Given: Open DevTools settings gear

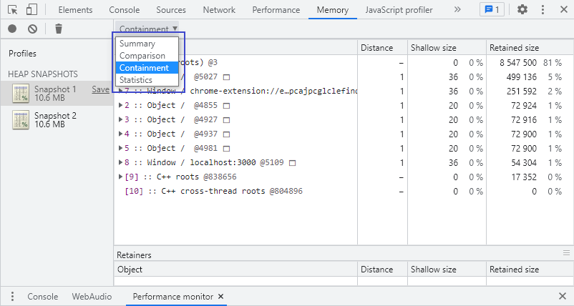Looking at the screenshot, I should pyautogui.click(x=522, y=10).
